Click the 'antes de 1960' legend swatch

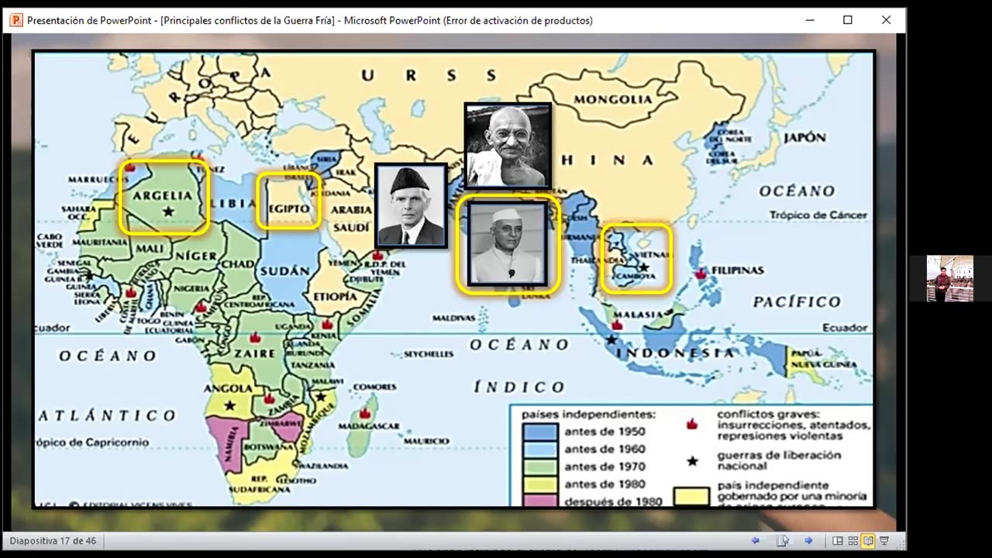pos(539,449)
